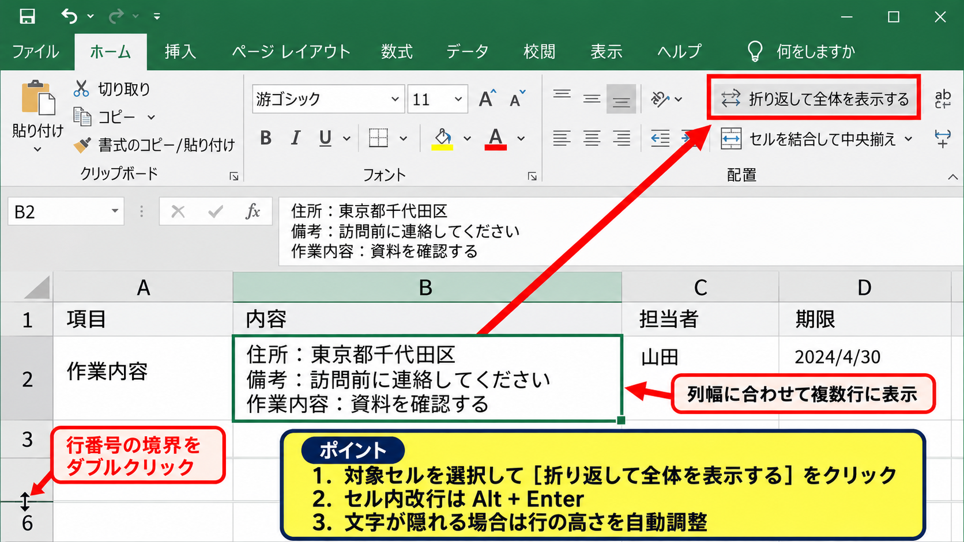Click the Cut scissors icon
Screen dimensions: 964x542
(81, 89)
